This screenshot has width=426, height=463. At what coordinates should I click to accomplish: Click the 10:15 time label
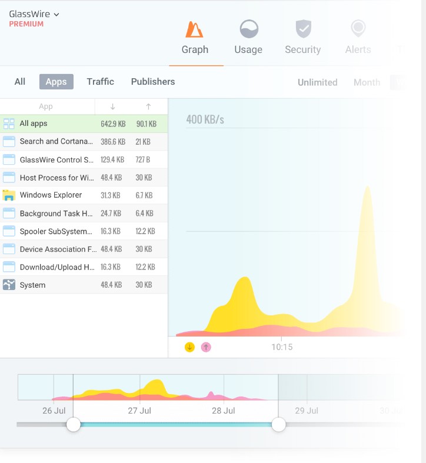click(282, 347)
